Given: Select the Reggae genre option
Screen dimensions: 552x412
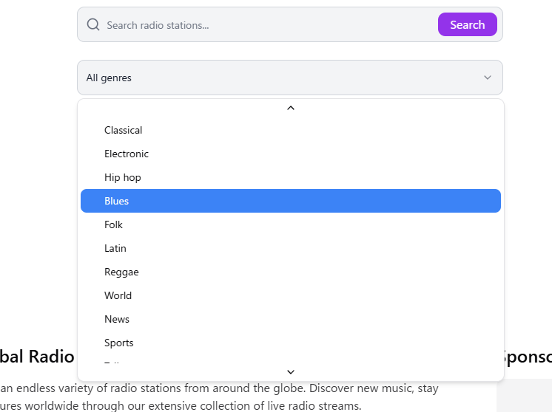Looking at the screenshot, I should point(291,272).
